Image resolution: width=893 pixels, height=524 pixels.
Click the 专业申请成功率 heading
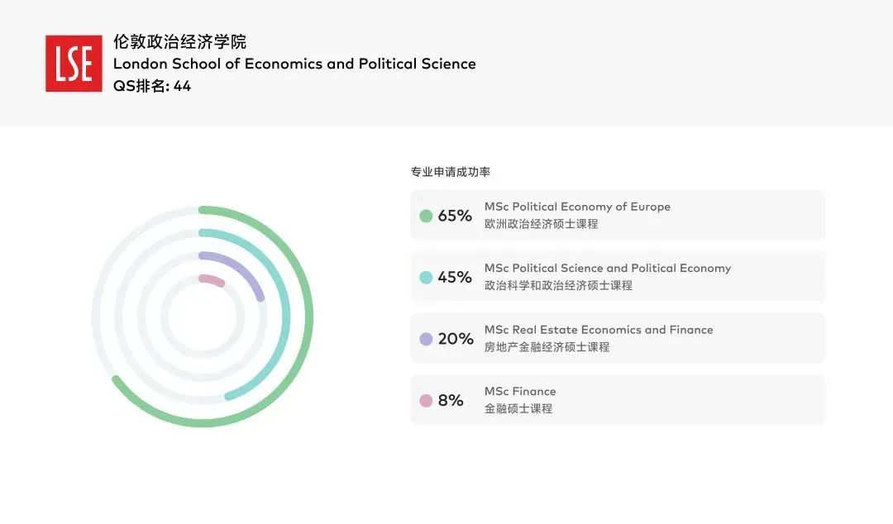451,172
